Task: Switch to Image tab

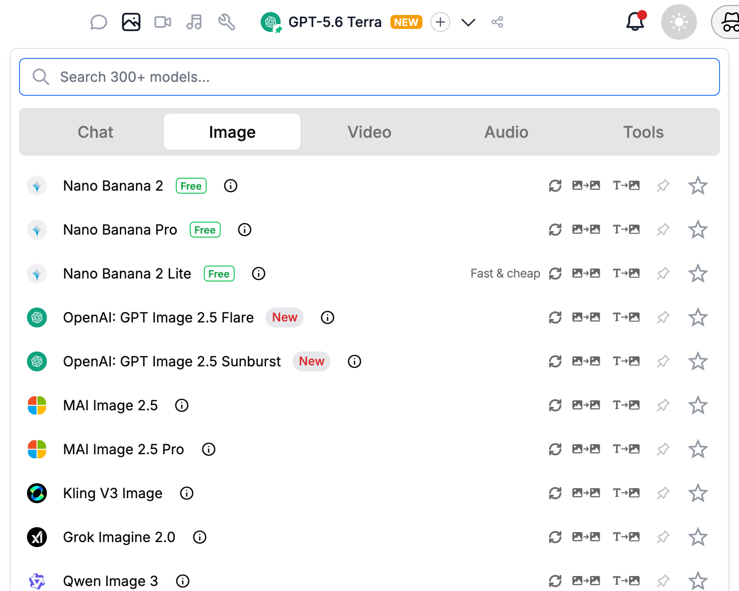Action: (x=232, y=132)
